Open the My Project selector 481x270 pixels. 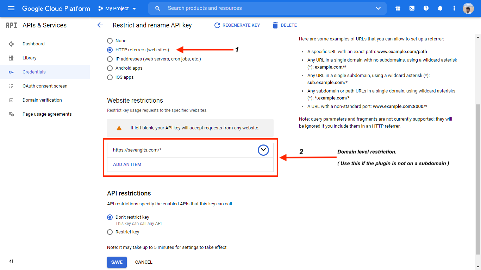117,8
